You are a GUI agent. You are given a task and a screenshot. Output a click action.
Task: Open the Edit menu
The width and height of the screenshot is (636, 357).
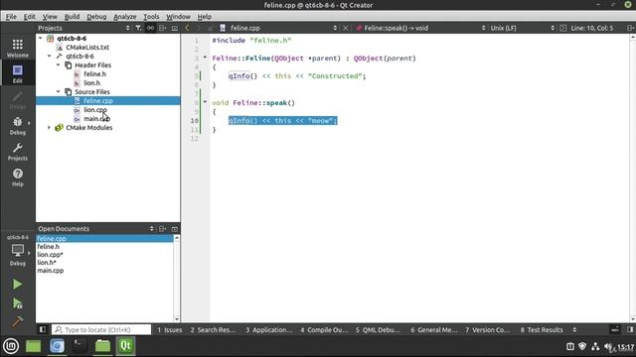click(x=29, y=17)
